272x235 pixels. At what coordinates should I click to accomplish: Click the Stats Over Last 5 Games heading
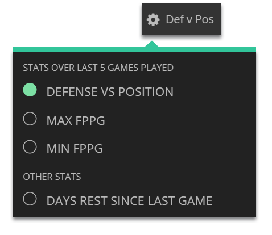[98, 68]
